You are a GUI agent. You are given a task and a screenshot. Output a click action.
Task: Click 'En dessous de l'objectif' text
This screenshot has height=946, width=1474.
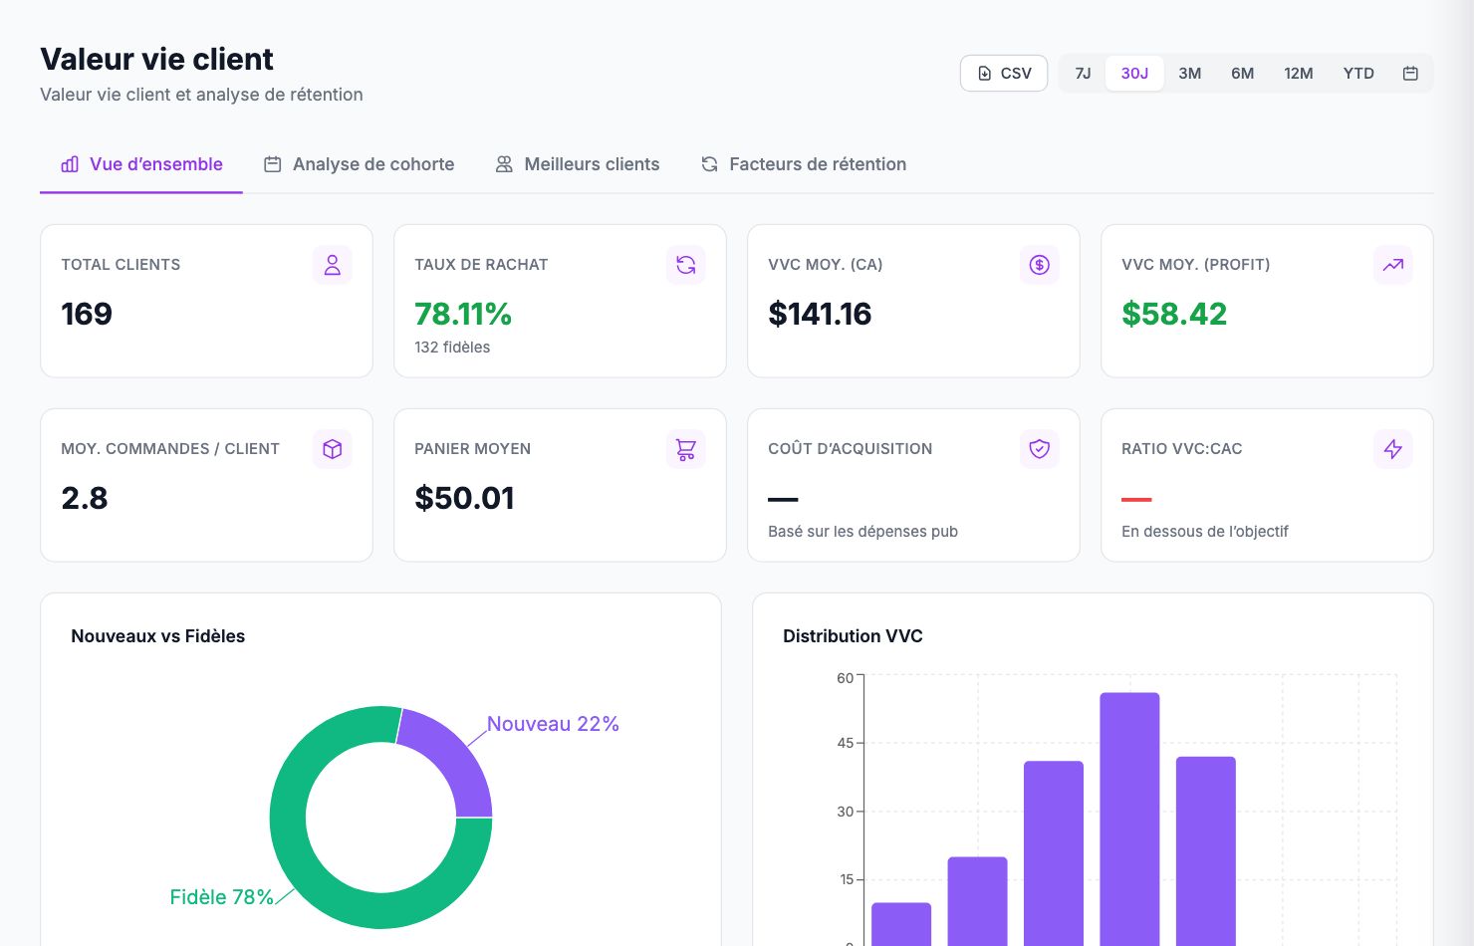1205,532
